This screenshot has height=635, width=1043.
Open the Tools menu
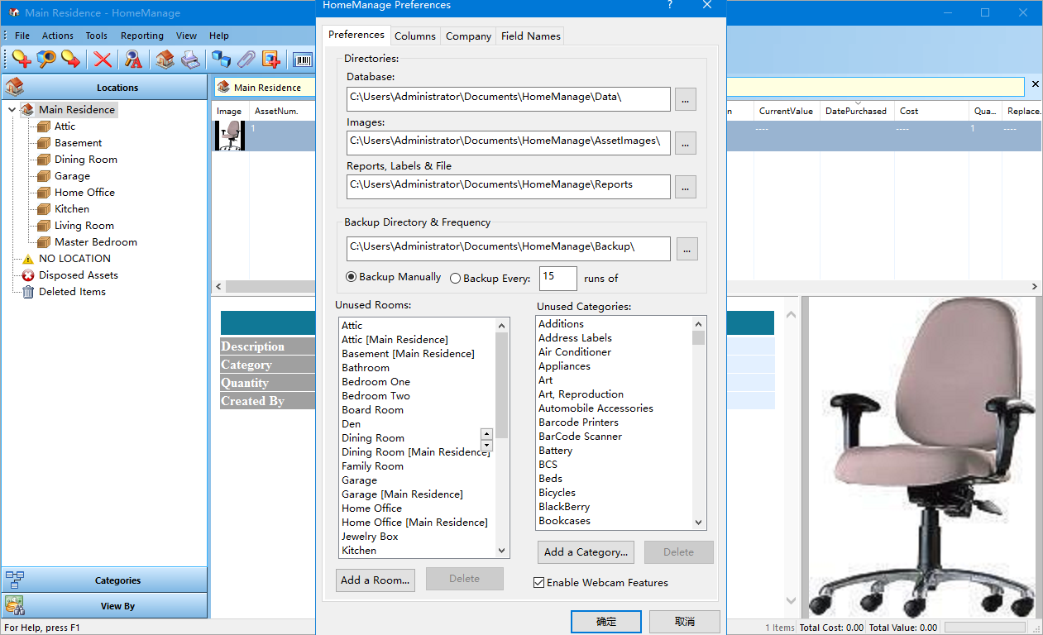click(x=97, y=36)
